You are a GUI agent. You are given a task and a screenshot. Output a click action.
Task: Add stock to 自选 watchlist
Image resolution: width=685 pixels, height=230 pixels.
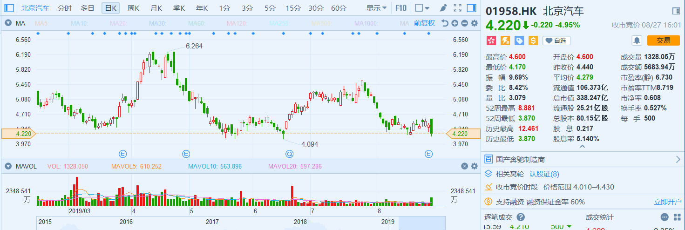click(x=556, y=41)
